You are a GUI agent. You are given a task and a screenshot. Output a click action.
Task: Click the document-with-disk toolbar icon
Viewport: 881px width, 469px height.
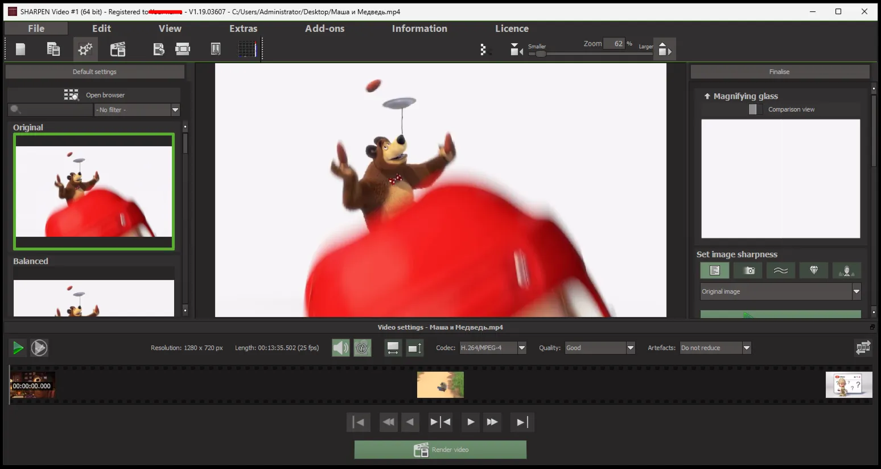(x=53, y=50)
